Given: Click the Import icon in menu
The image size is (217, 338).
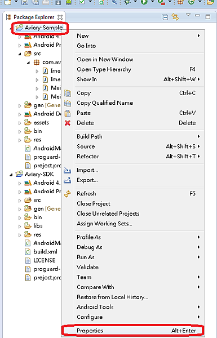Looking at the screenshot, I should click(x=67, y=170).
